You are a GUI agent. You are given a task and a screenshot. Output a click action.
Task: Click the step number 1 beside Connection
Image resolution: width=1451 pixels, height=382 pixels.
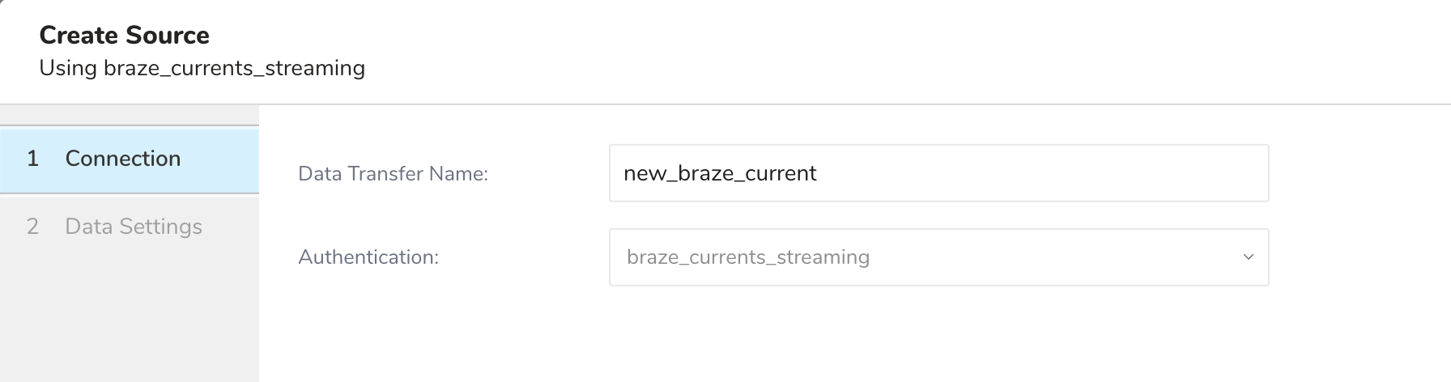click(x=32, y=159)
